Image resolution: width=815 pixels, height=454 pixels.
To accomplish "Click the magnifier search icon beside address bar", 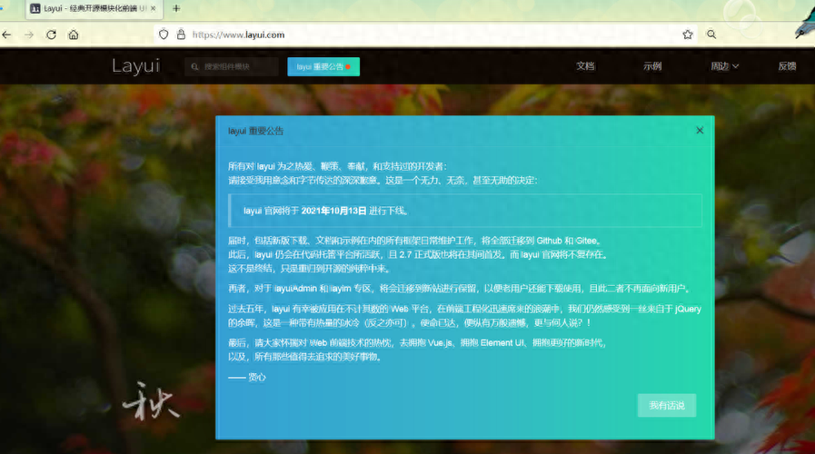I will click(x=711, y=35).
